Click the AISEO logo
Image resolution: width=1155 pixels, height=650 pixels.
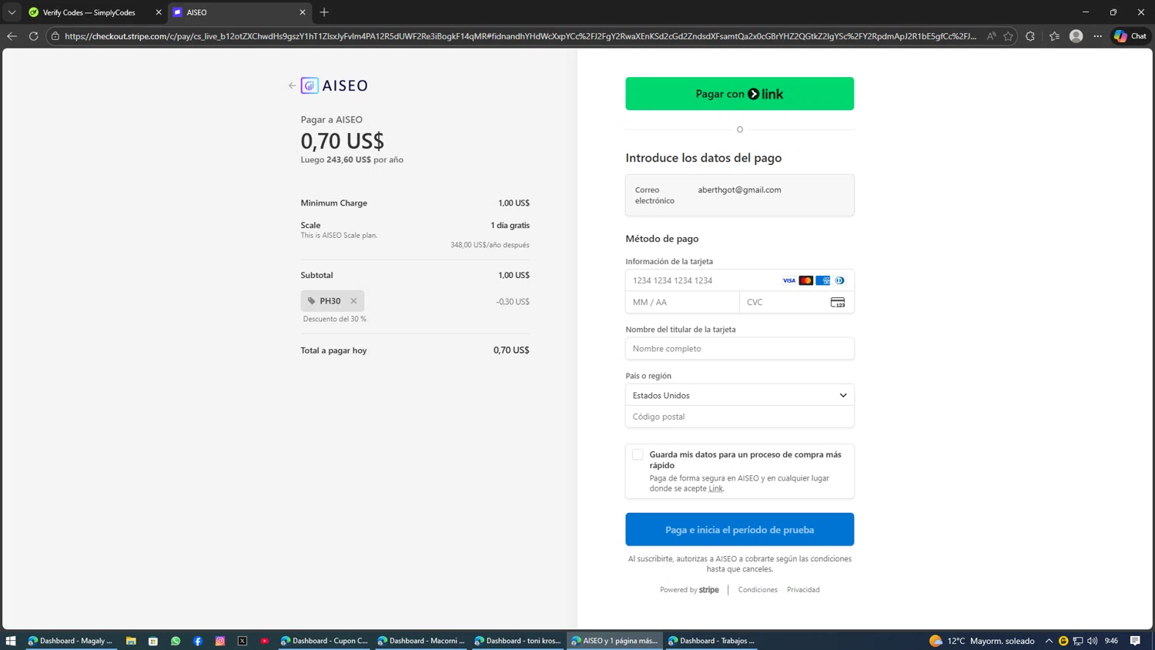point(334,85)
